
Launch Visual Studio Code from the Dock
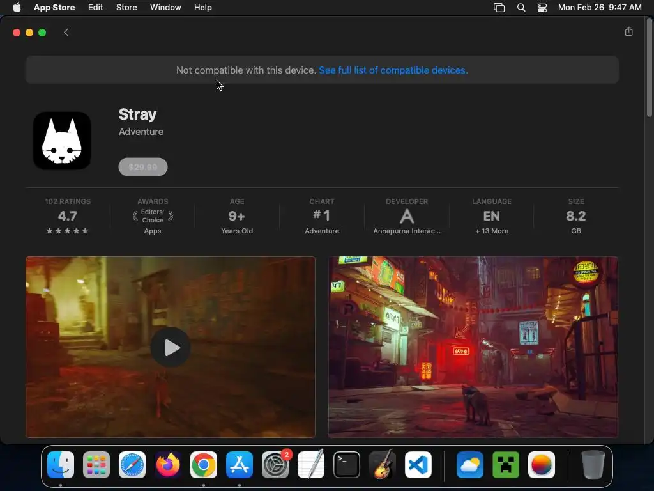click(418, 465)
